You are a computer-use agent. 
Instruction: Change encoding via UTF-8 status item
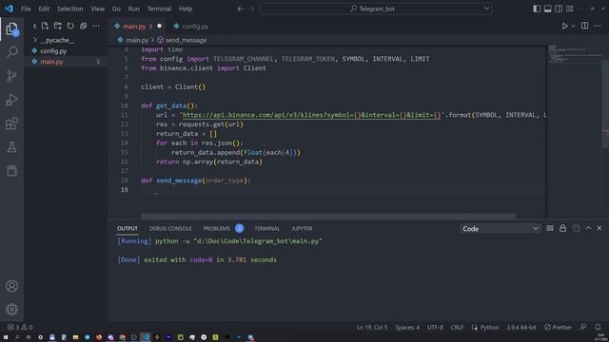point(435,327)
